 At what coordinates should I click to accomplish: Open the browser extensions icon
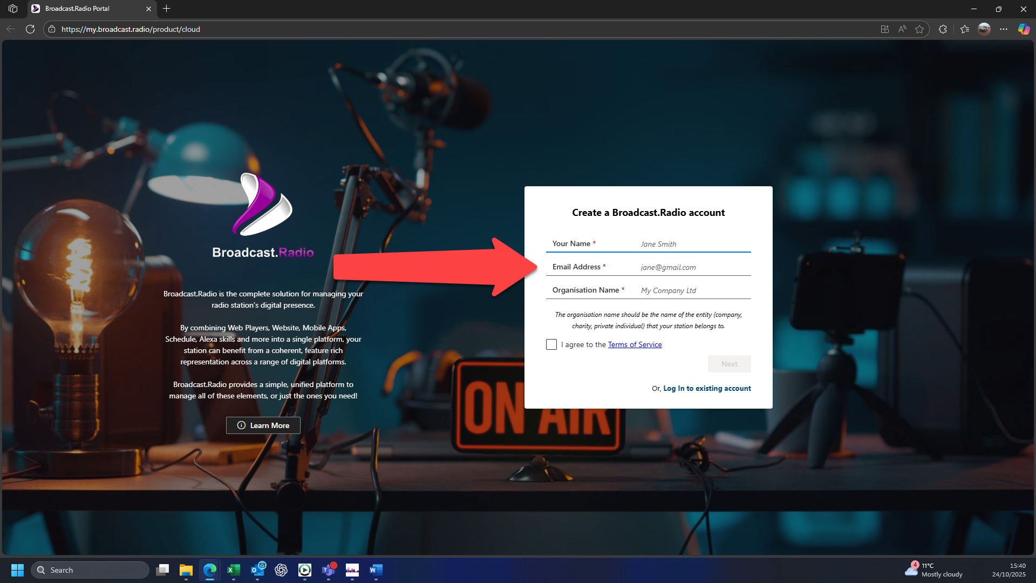(943, 29)
